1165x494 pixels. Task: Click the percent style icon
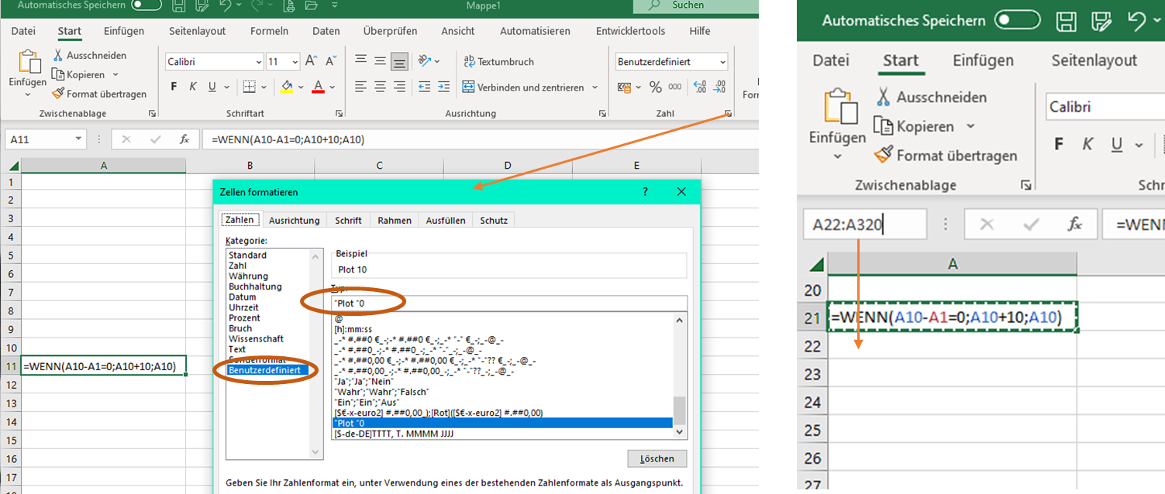(x=655, y=87)
